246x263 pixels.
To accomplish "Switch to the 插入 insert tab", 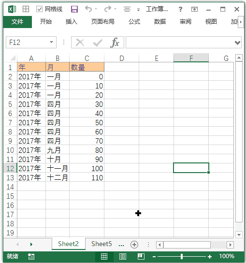I will (72, 22).
